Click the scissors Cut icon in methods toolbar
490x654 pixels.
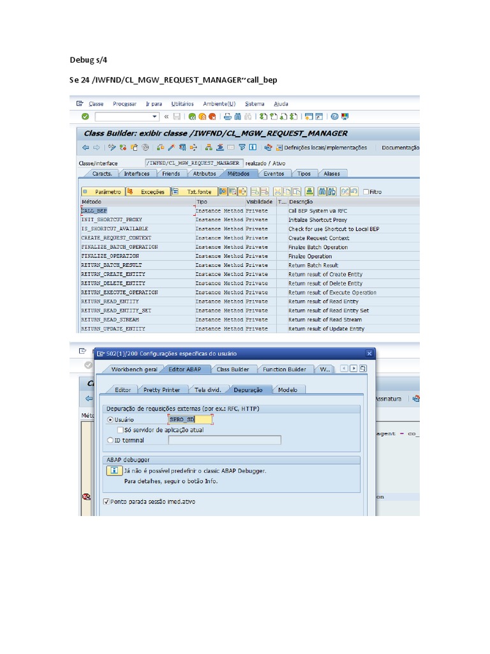tap(277, 192)
